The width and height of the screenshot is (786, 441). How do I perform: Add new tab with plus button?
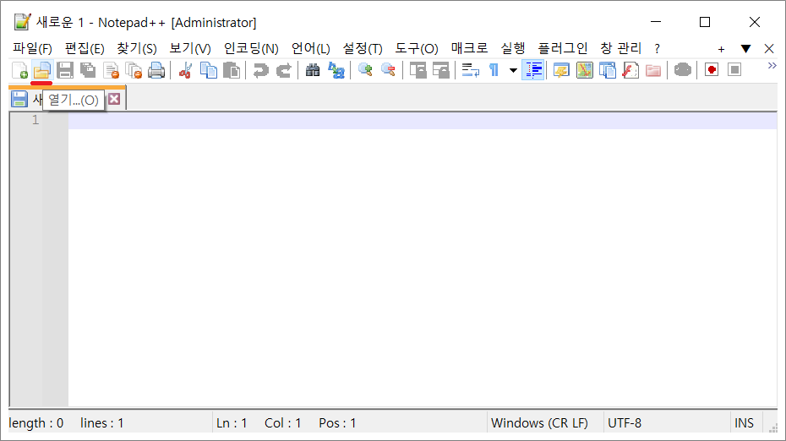[721, 49]
